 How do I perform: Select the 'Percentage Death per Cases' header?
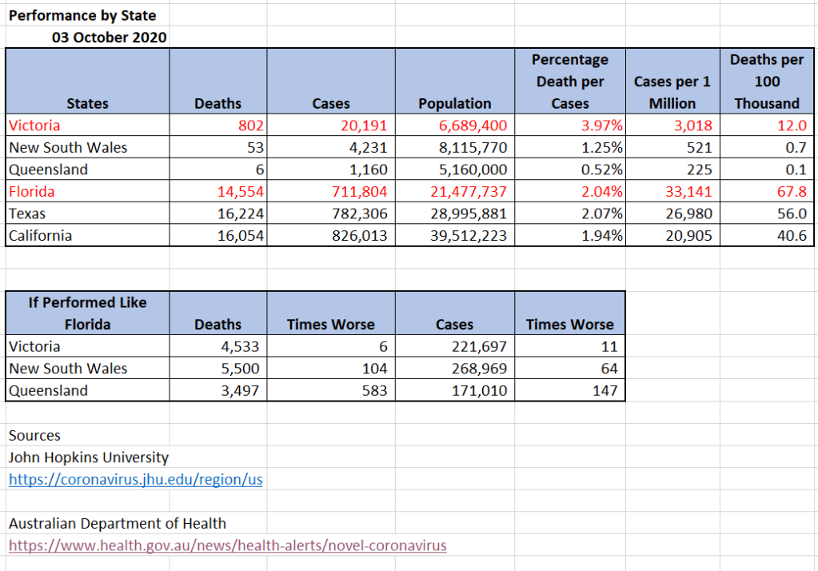click(569, 82)
